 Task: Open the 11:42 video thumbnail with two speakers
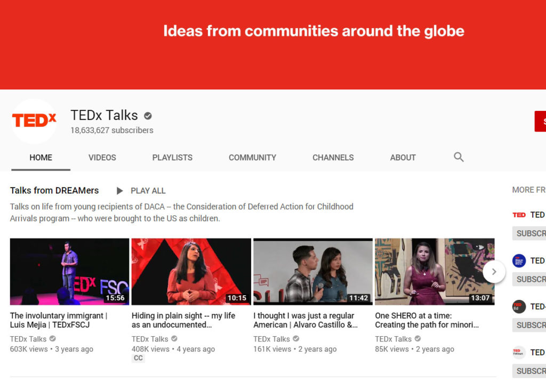[313, 272]
